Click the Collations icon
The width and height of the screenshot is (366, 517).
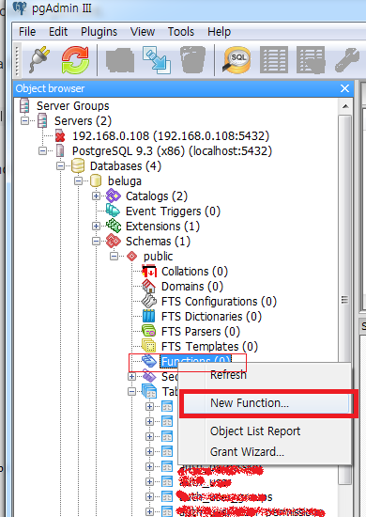click(x=149, y=272)
